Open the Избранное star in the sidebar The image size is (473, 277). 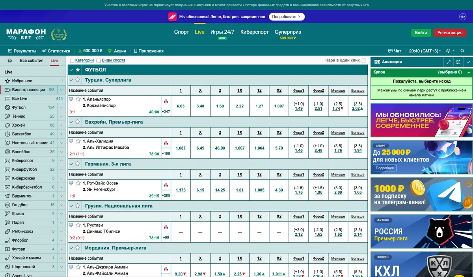(x=7, y=81)
